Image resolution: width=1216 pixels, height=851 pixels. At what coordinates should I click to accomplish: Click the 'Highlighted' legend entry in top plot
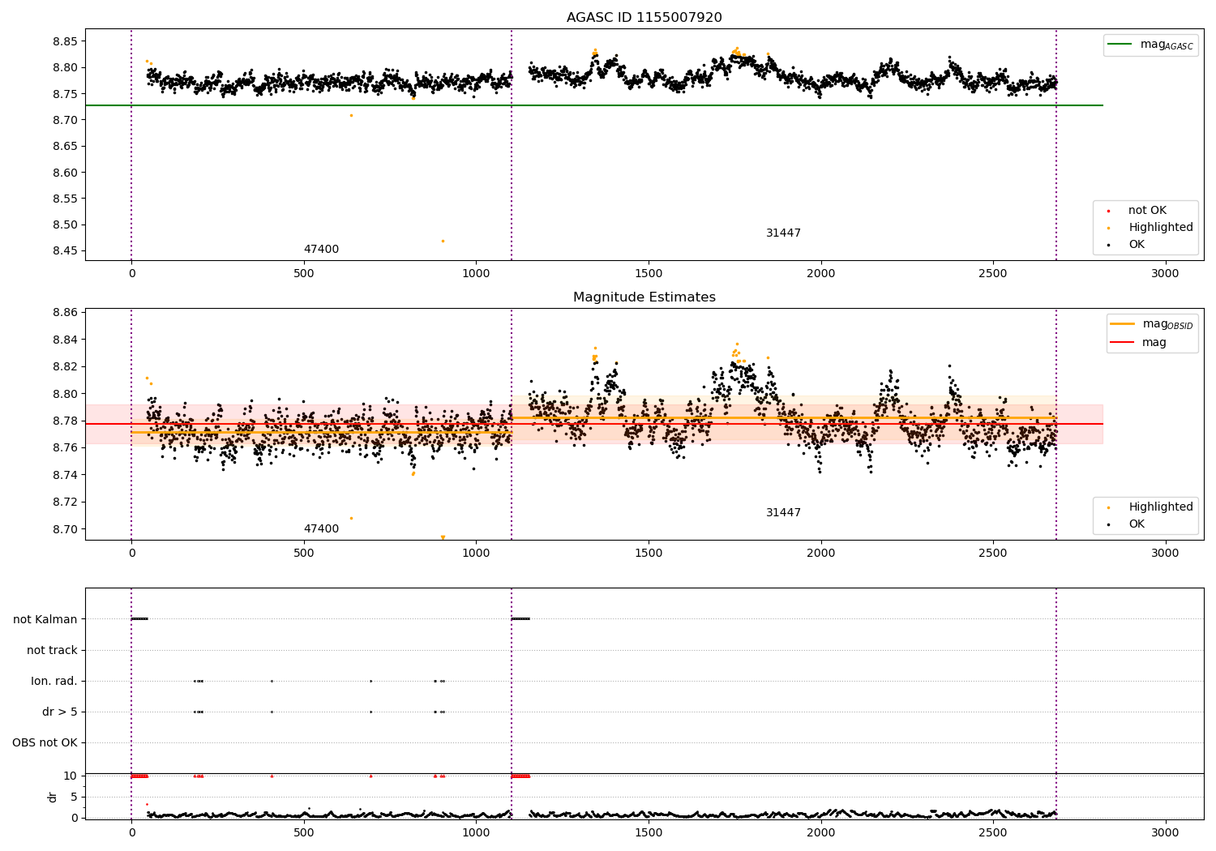point(1150,228)
